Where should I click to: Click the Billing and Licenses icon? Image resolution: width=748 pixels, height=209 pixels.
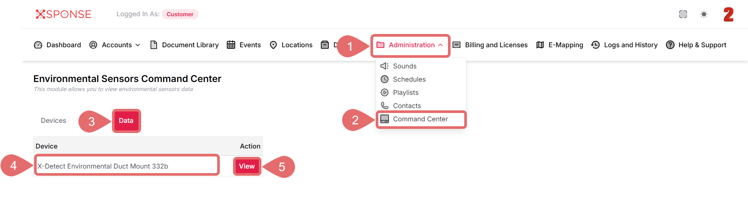click(457, 45)
